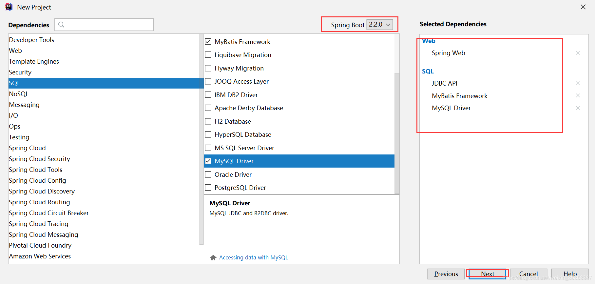The height and width of the screenshot is (284, 595).
Task: Select SQL category
Action: 104,83
